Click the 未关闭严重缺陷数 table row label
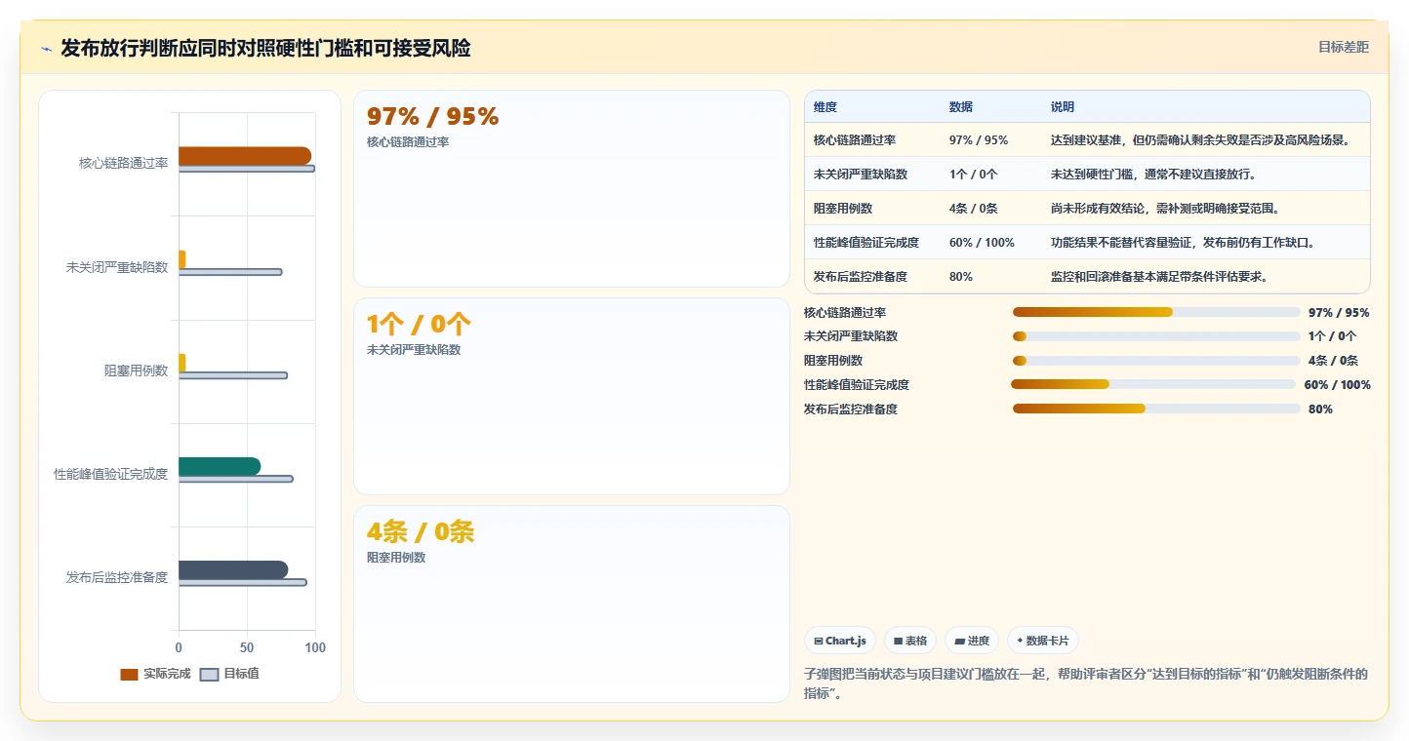Image resolution: width=1409 pixels, height=741 pixels. (861, 175)
